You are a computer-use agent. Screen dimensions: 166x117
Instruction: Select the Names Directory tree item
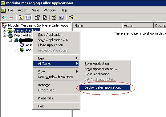pos(27,30)
